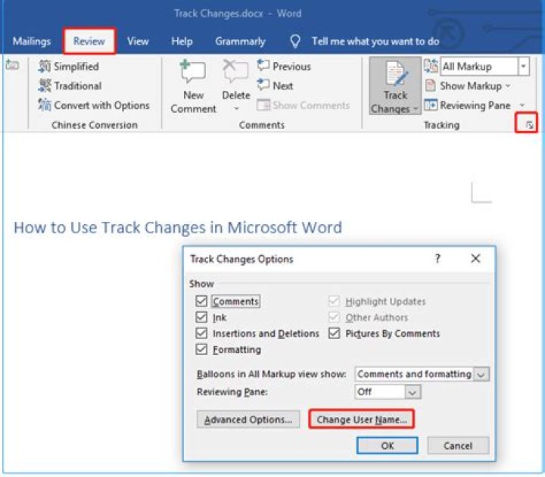Click the partially visible language icon at ribbon left
545x477 pixels.
click(12, 64)
